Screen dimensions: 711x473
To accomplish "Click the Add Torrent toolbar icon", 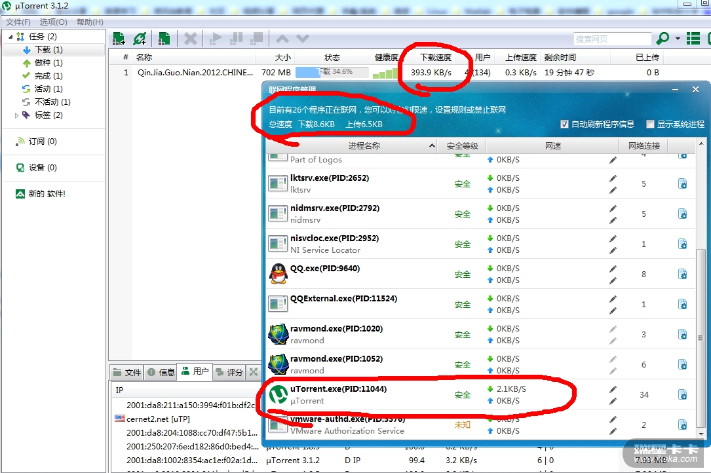I will [x=119, y=39].
